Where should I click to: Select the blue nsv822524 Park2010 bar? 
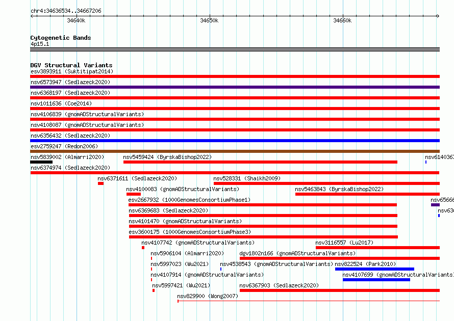pyautogui.click(x=374, y=269)
